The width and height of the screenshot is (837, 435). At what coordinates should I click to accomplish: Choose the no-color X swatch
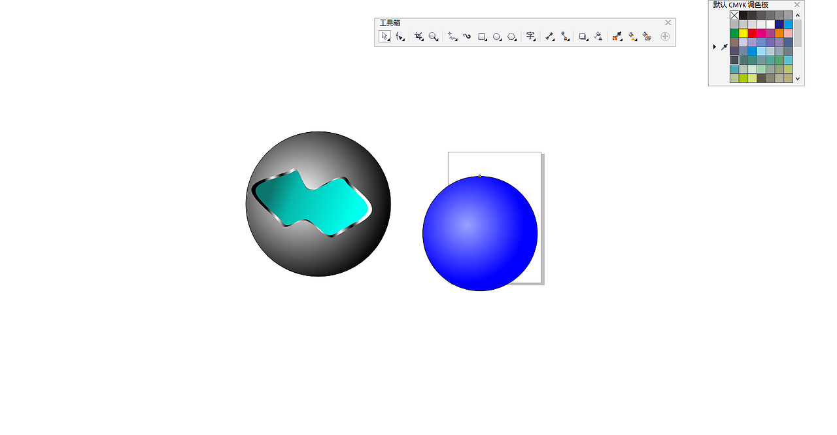tap(734, 16)
